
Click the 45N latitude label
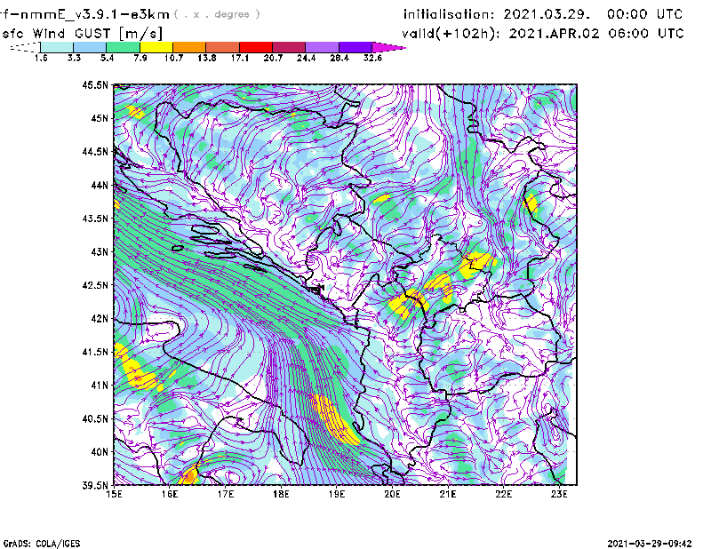100,118
